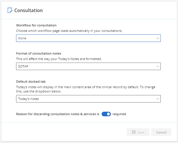The image size is (178, 143).
Task: Toggle the discard reason required switch
Action: 106,114
